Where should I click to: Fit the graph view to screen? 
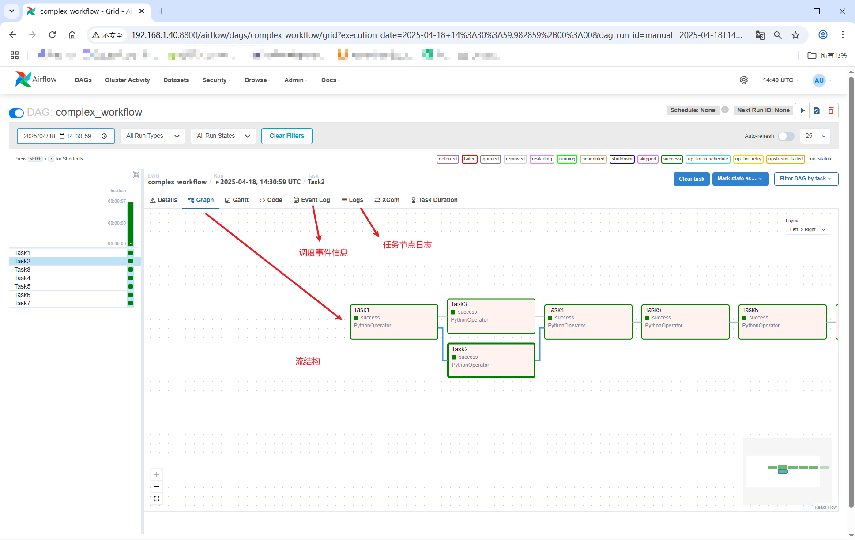[x=157, y=498]
